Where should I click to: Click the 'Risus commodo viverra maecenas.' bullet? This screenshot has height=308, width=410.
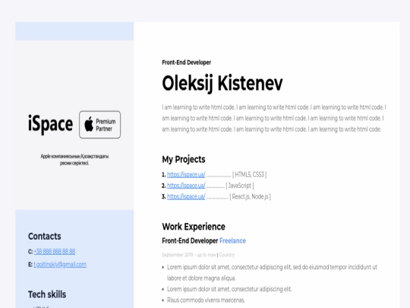point(206,300)
